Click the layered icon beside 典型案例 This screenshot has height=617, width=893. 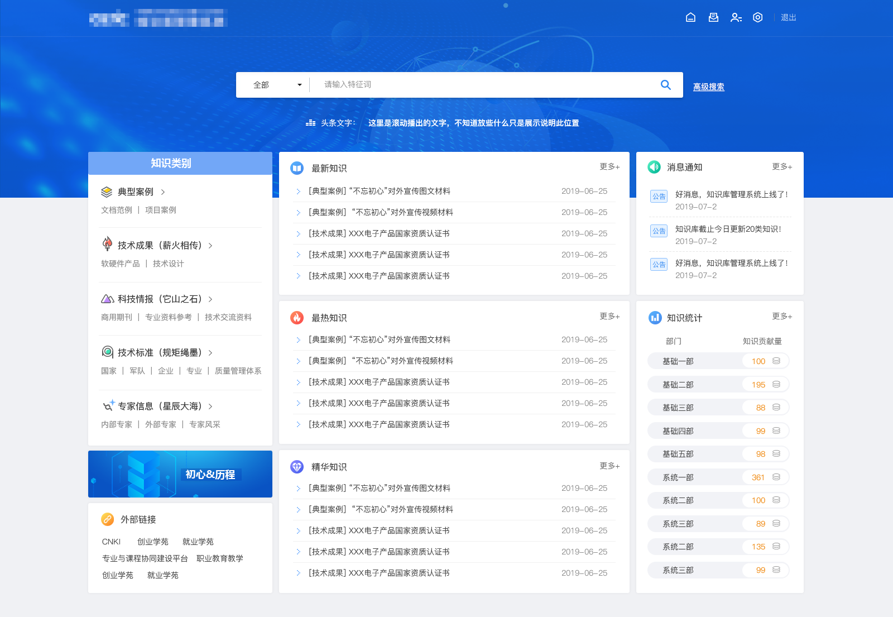pos(106,191)
